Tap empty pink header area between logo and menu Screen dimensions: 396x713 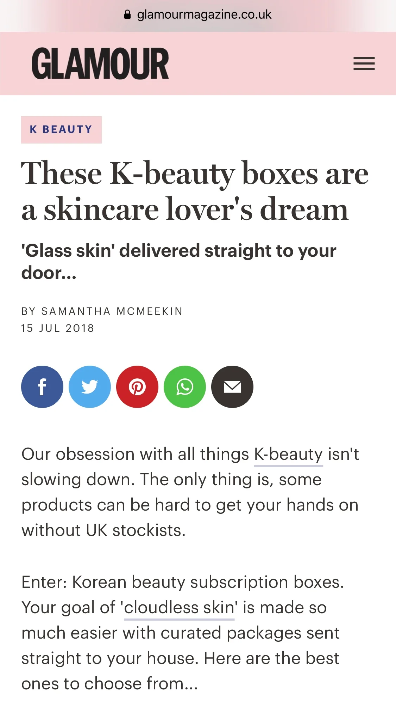point(260,63)
